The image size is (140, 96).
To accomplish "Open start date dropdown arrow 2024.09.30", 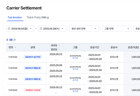I will pyautogui.click(x=31, y=29).
